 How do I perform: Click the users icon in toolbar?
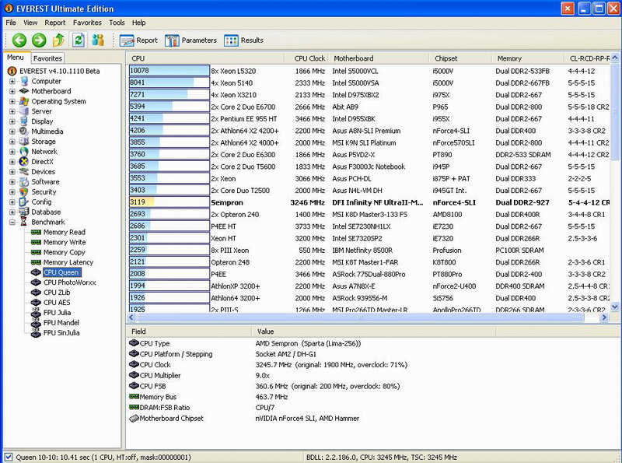tap(98, 40)
